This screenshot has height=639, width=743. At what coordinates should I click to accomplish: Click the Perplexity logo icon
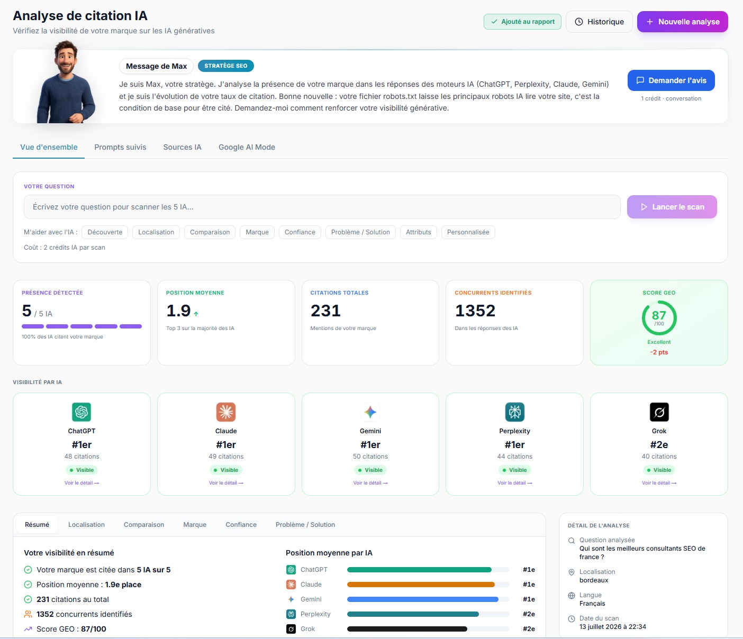515,412
